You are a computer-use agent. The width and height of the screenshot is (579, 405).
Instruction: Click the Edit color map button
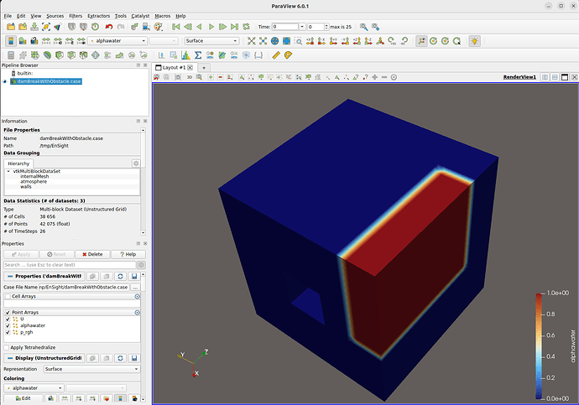pyautogui.click(x=23, y=398)
